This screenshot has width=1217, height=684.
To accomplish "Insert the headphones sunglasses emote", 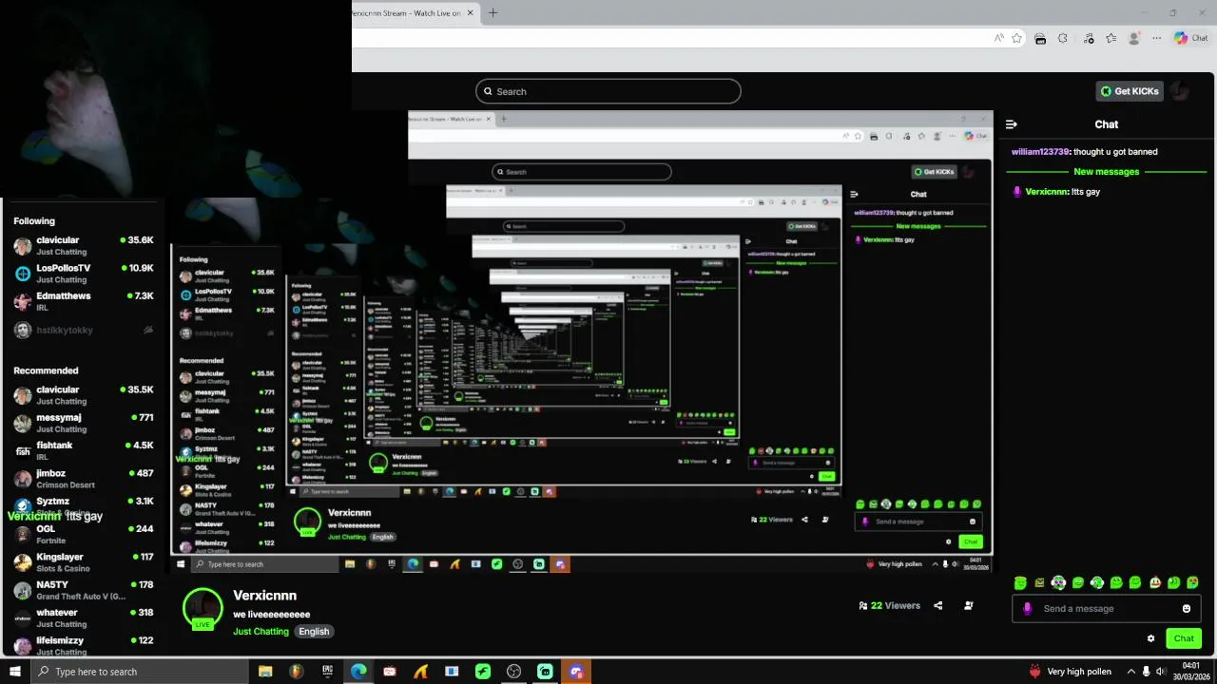I will click(1058, 582).
